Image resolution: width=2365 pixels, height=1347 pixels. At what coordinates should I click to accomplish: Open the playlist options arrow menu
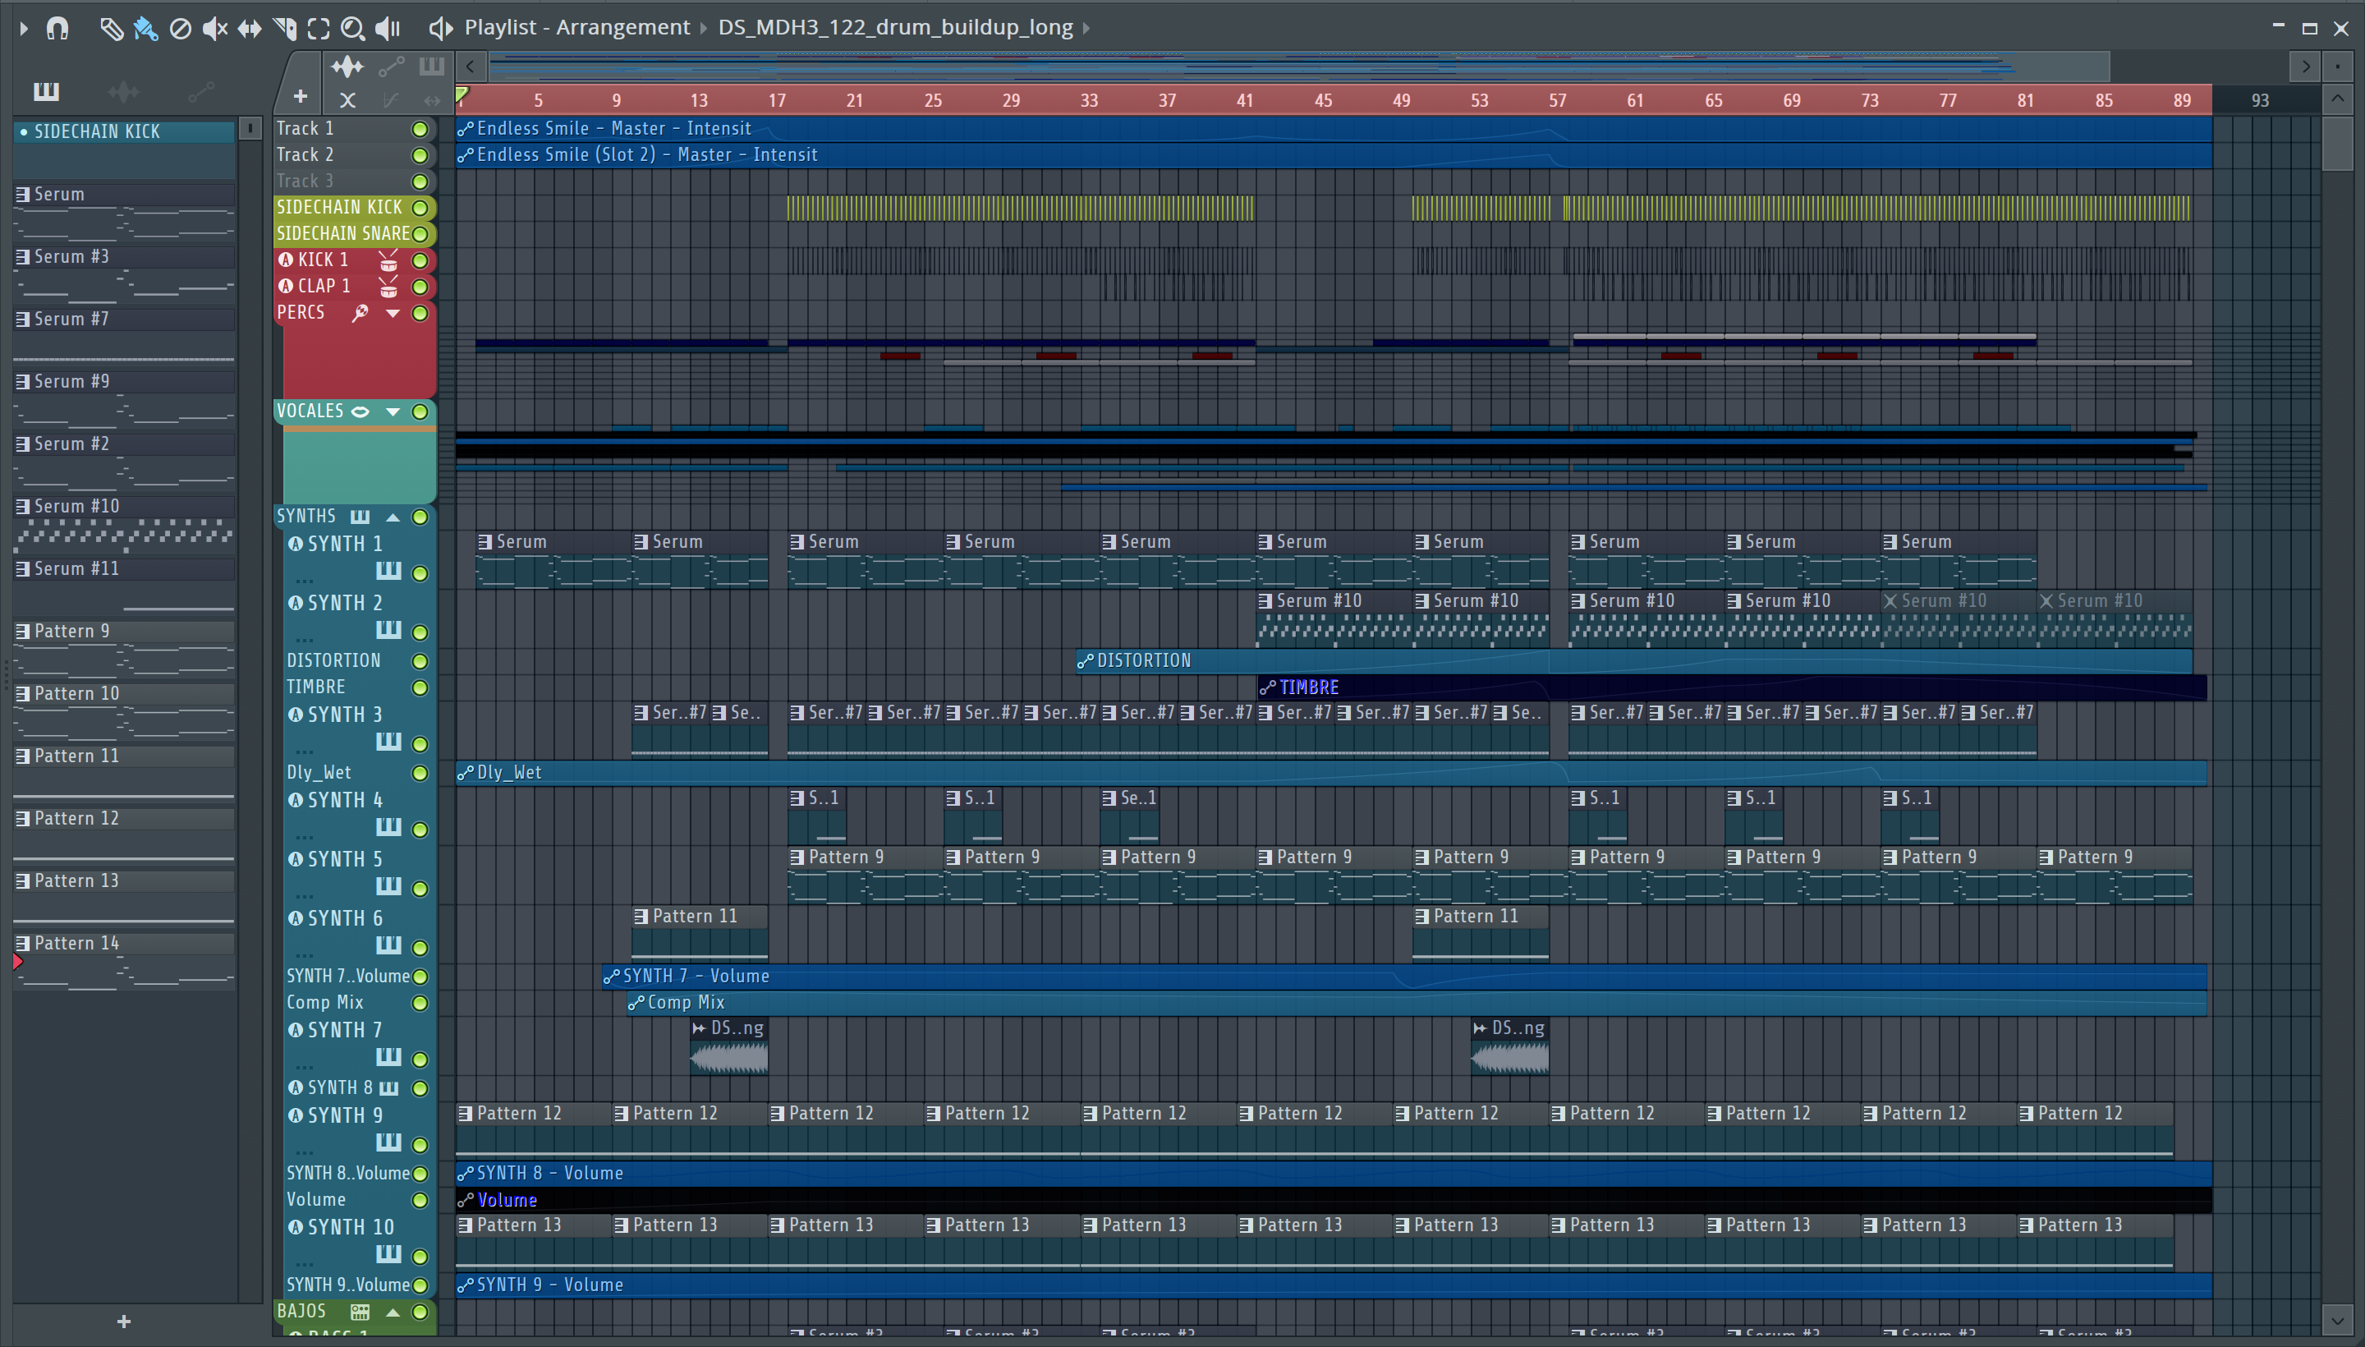(x=24, y=29)
